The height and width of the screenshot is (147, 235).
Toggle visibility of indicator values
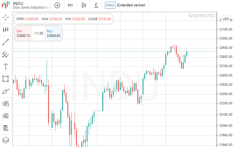pos(6,116)
